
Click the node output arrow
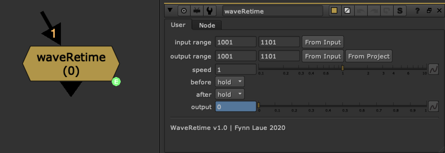pyautogui.click(x=71, y=89)
